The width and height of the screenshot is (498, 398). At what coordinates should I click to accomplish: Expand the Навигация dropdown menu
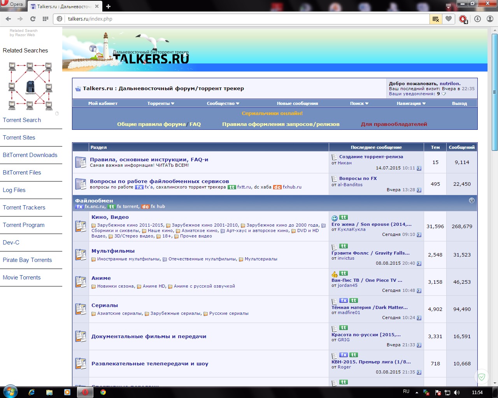tap(411, 103)
